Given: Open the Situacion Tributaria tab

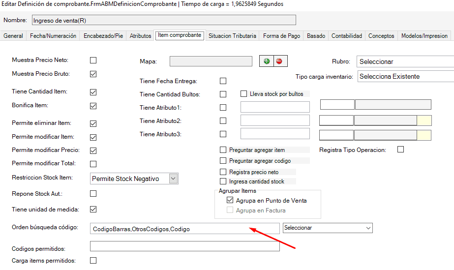Looking at the screenshot, I should coord(232,36).
